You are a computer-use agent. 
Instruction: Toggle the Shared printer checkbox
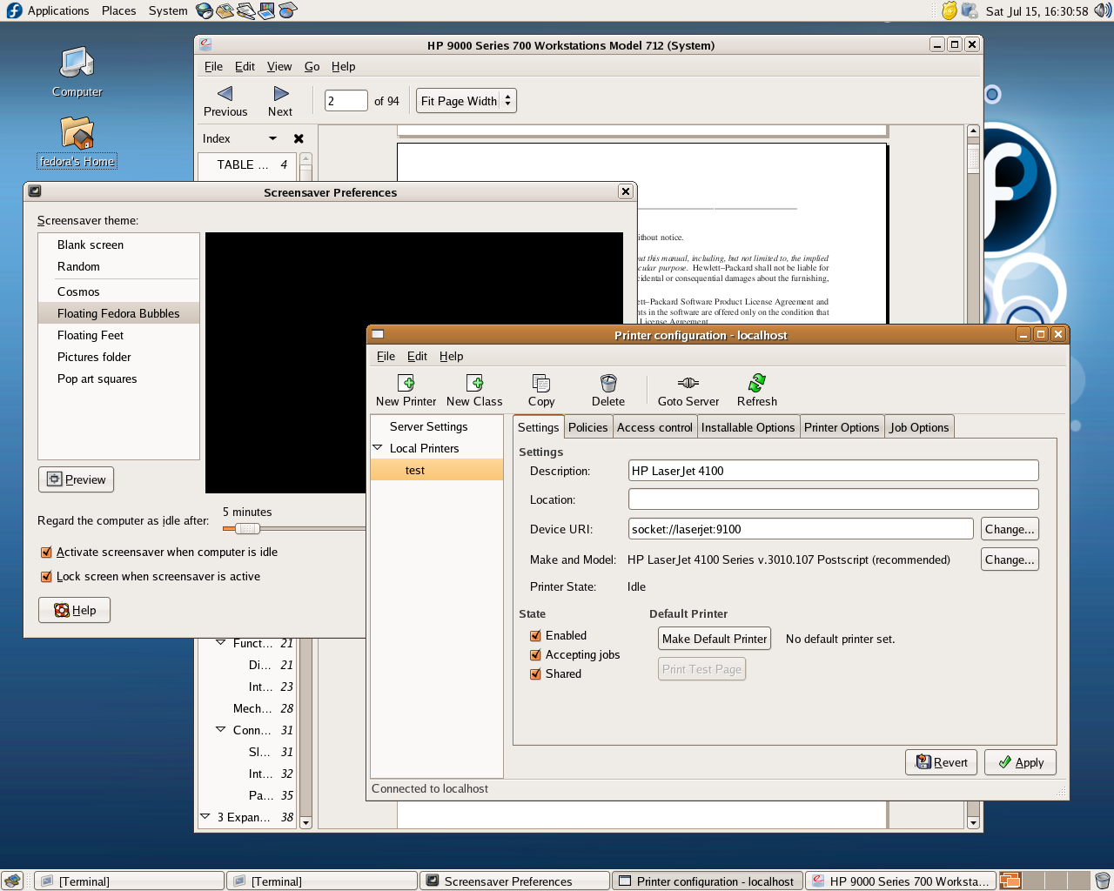click(535, 674)
